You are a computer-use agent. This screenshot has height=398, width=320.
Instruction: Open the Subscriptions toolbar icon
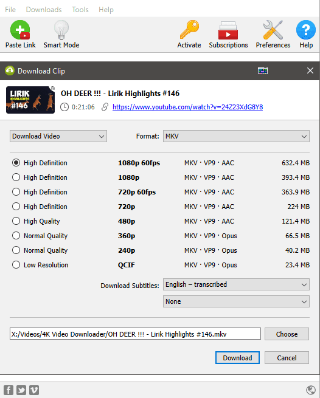pos(228,30)
